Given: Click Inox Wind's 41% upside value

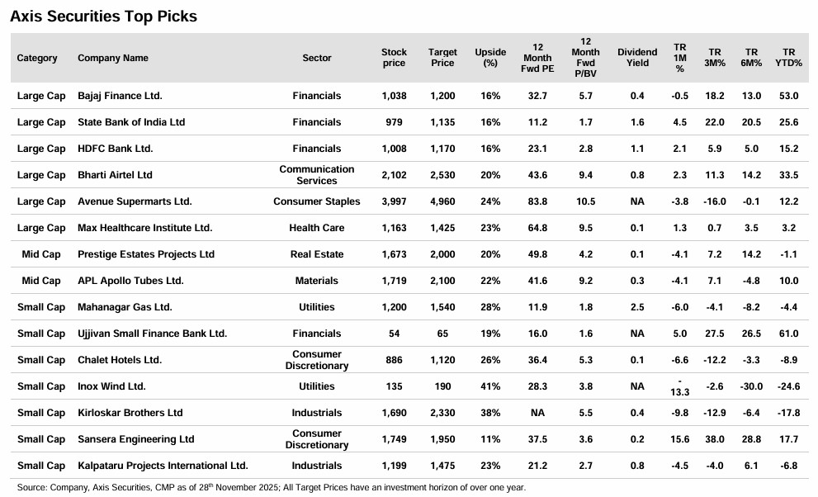Looking at the screenshot, I should click(490, 386).
